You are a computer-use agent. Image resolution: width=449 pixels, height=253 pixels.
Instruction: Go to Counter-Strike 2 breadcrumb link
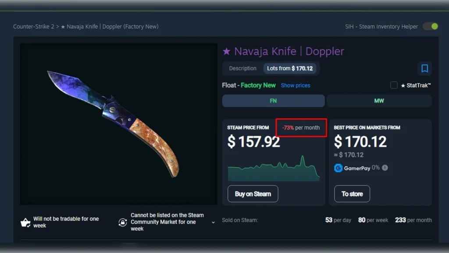pos(33,27)
